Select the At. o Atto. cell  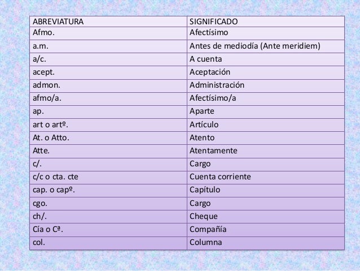[x=108, y=138]
